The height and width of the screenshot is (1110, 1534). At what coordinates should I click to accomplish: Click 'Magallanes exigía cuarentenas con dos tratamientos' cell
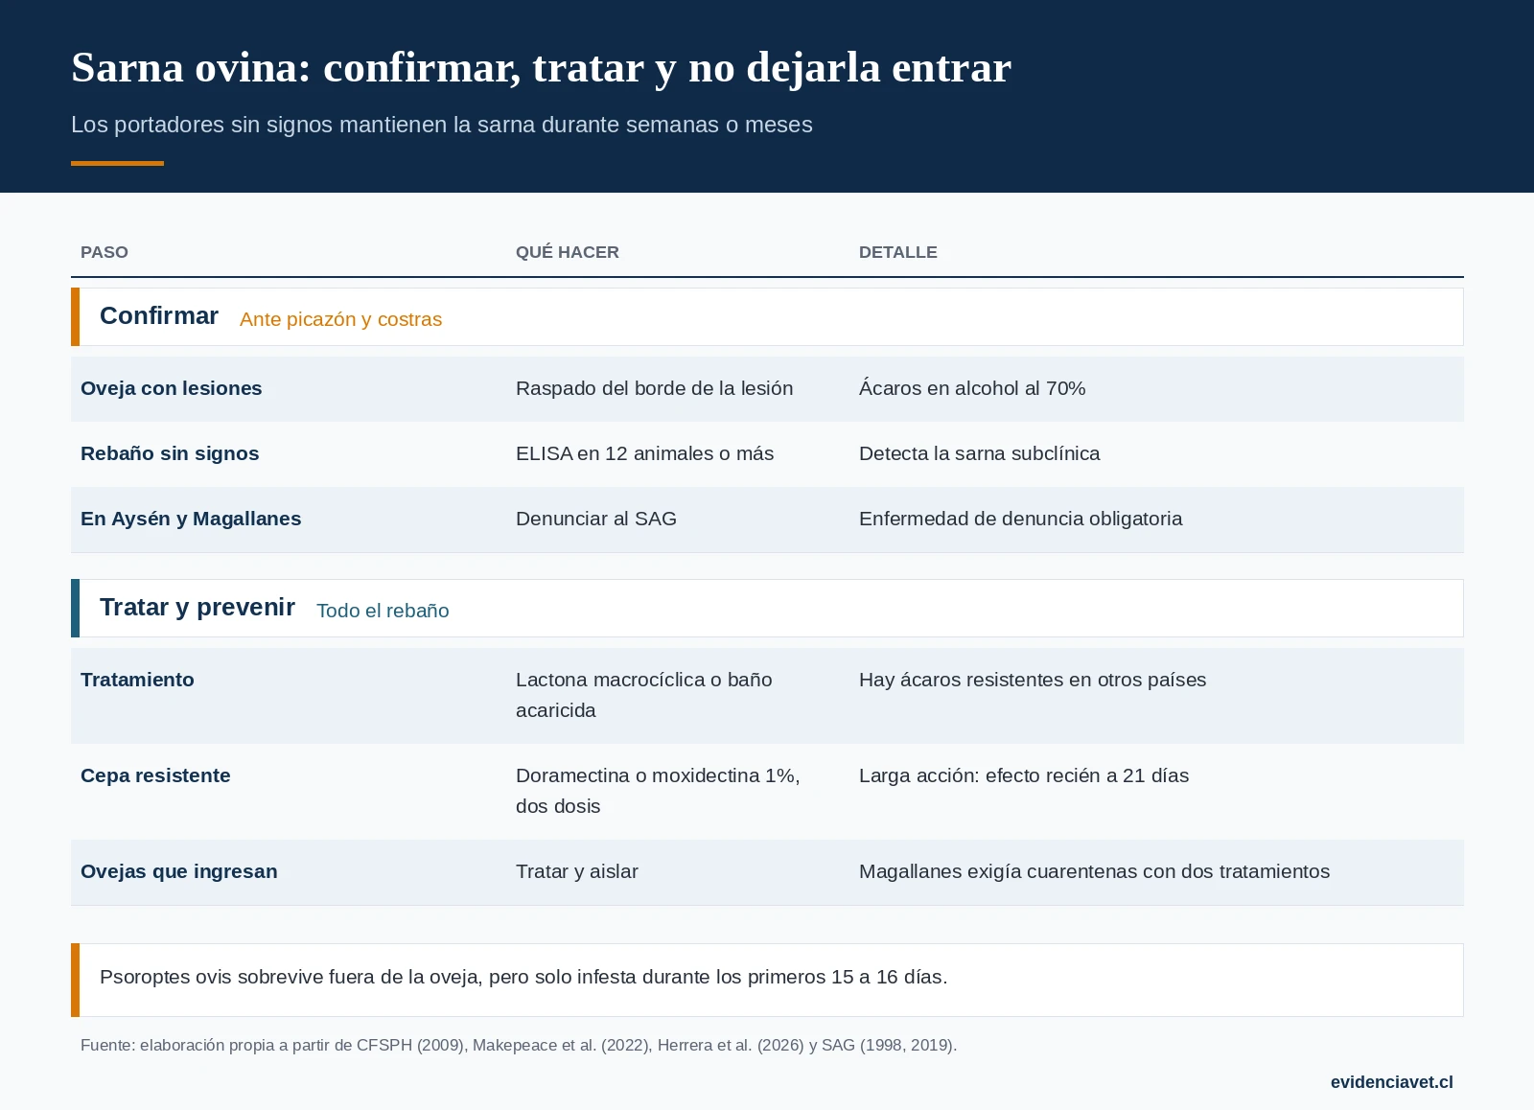point(1095,871)
